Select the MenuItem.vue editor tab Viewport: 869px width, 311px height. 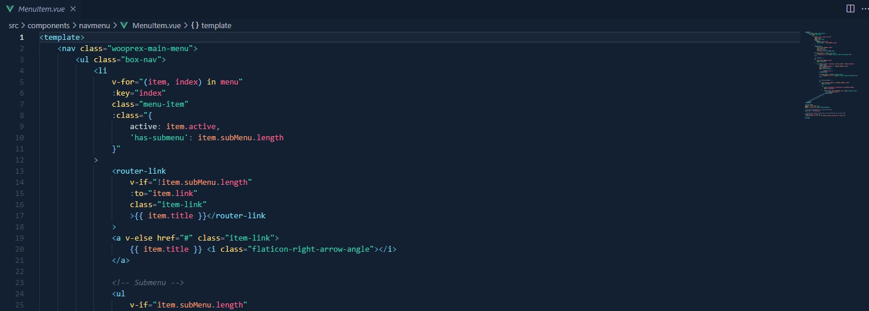coord(41,9)
